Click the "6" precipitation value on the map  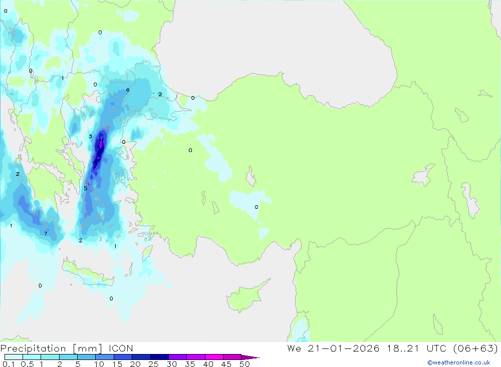click(127, 90)
